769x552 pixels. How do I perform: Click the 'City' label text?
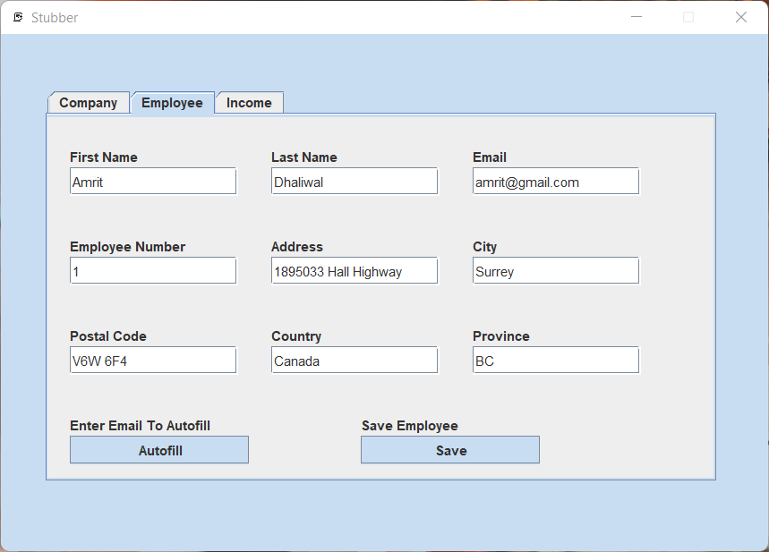(484, 247)
